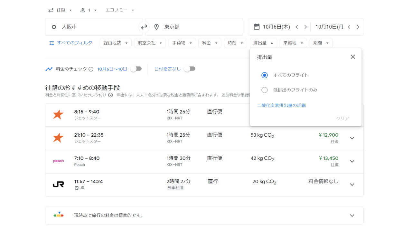Select the すべてのフライト radio button
The width and height of the screenshot is (412, 231).
[x=264, y=75]
